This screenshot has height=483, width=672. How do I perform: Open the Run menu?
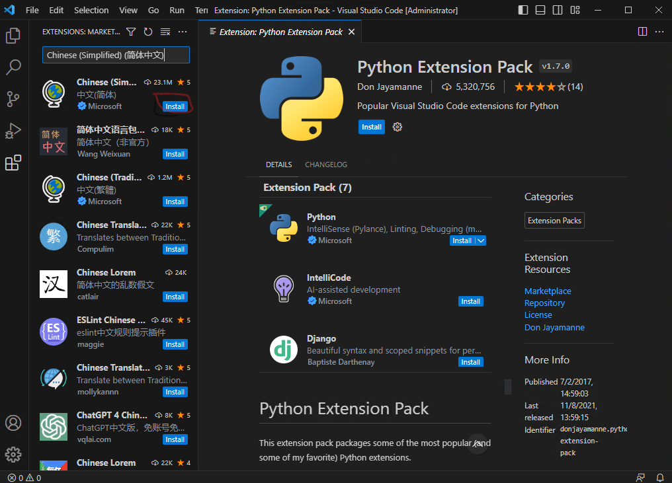pos(177,11)
